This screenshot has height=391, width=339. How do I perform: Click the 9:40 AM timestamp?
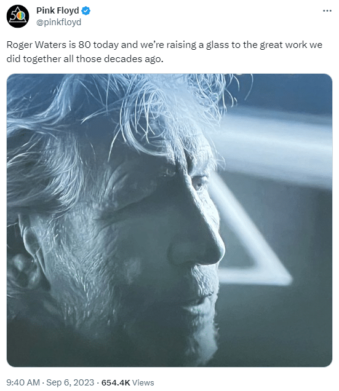[23, 382]
